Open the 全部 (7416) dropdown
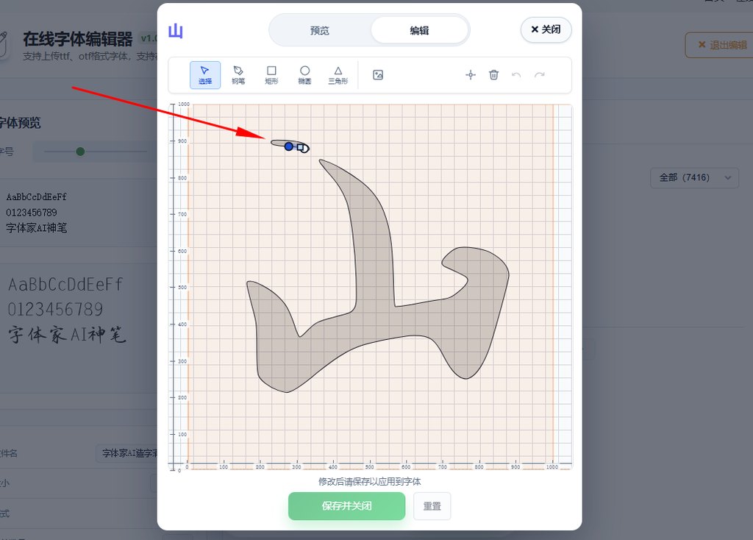Viewport: 753px width, 540px height. [694, 177]
